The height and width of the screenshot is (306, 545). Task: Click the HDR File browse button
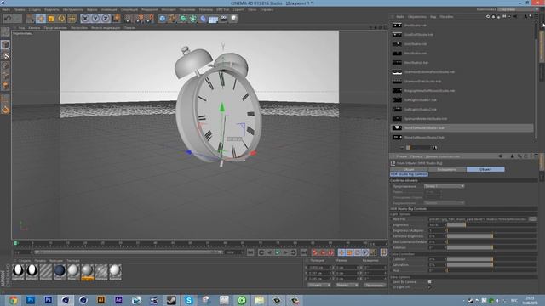pos(532,219)
